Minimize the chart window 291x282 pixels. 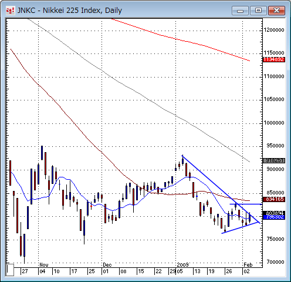(x=240, y=11)
